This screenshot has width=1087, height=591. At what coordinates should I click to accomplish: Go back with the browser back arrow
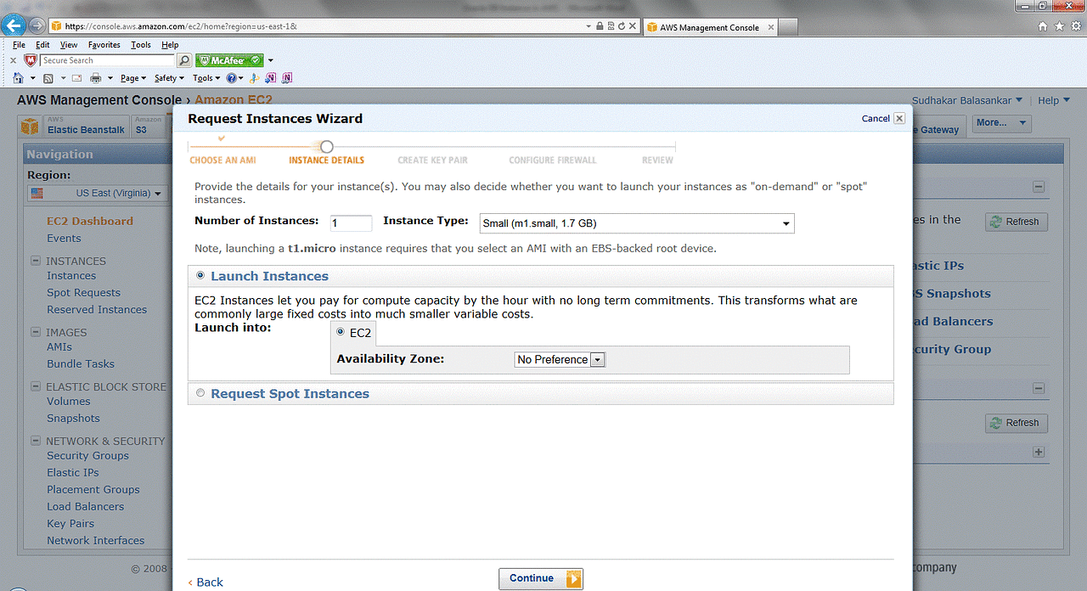pos(14,25)
